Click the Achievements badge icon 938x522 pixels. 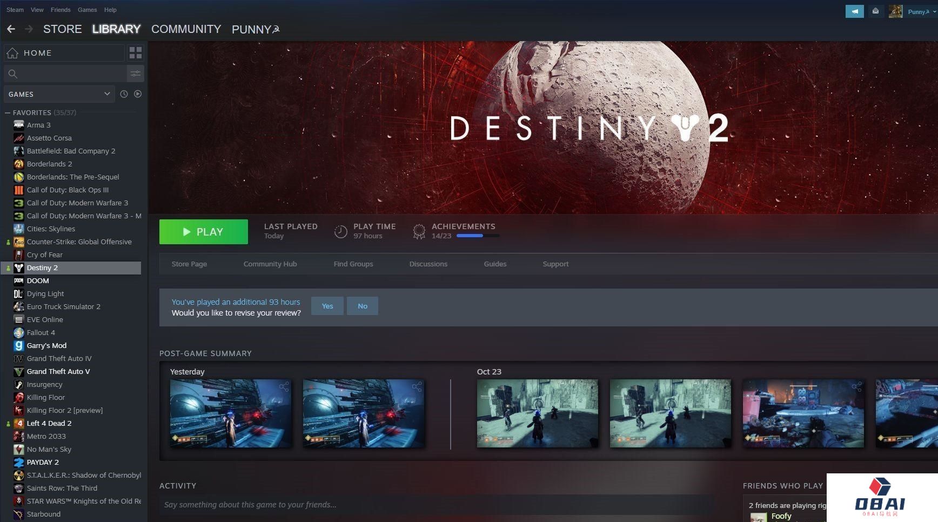[419, 232]
